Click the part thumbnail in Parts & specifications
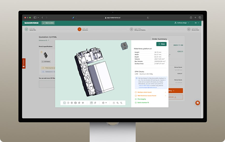 (x=46, y=55)
